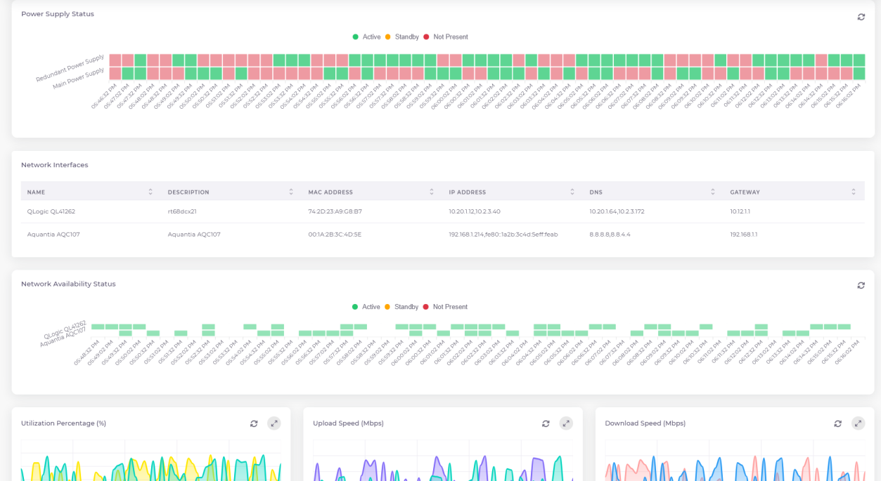Screen dimensions: 881x481
Task: Sort table by Gateway column arrows
Action: click(x=854, y=192)
